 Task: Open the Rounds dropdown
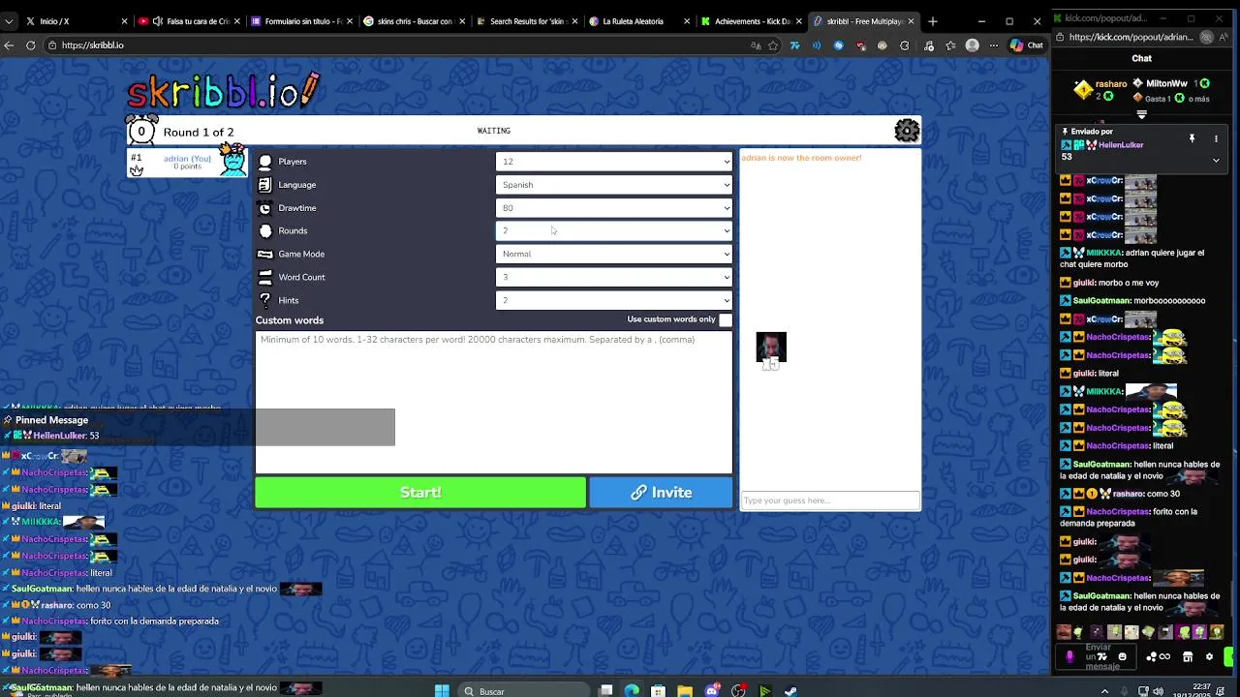click(x=614, y=230)
